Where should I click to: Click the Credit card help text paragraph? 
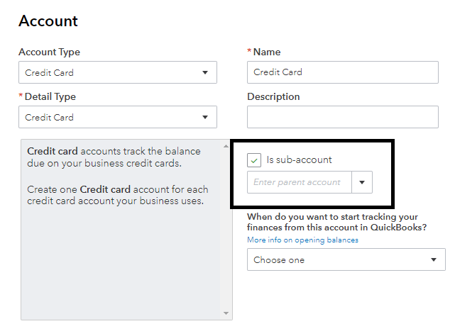coord(114,157)
